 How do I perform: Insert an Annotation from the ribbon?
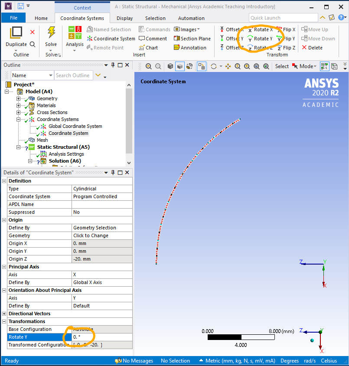(190, 48)
